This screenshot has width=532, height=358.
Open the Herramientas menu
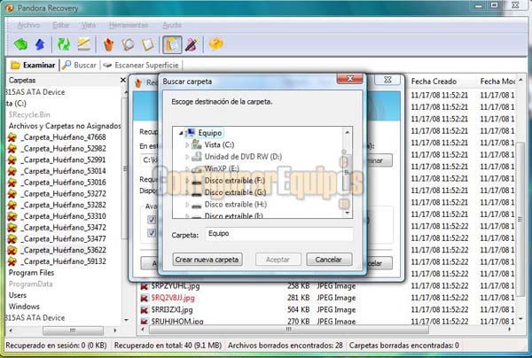129,25
